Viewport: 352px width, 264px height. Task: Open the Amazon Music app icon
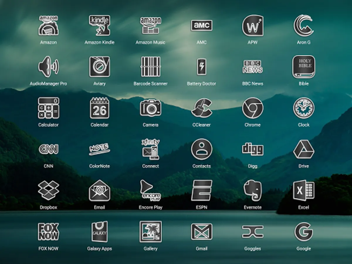150,26
